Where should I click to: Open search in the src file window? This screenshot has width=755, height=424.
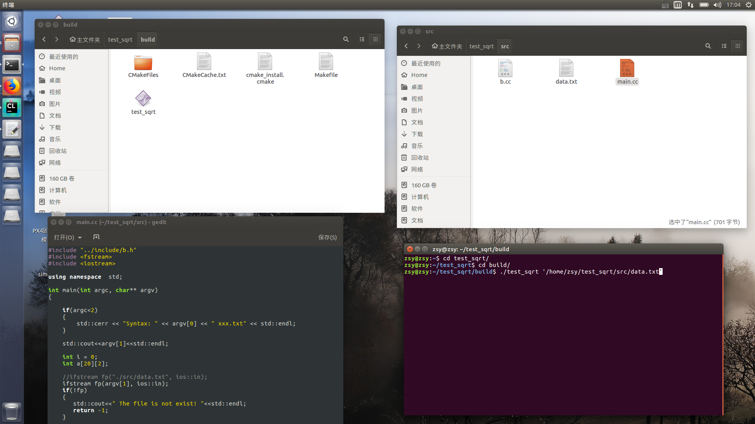[x=708, y=46]
